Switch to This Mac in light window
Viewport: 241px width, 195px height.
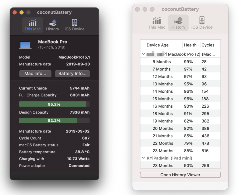[x=157, y=23]
